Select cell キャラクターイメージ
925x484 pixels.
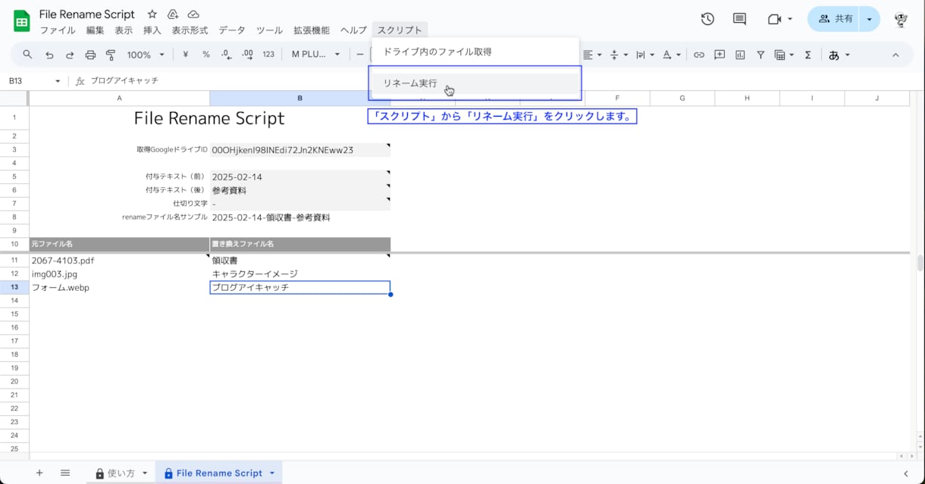click(x=300, y=274)
